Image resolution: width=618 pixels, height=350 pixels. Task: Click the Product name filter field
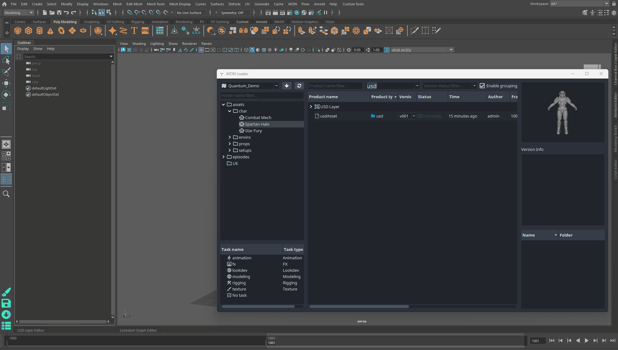point(335,86)
